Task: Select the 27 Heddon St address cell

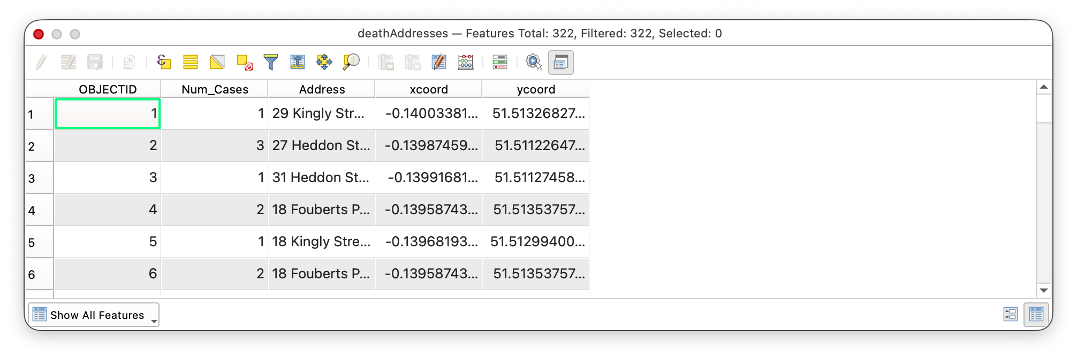Action: [x=321, y=145]
